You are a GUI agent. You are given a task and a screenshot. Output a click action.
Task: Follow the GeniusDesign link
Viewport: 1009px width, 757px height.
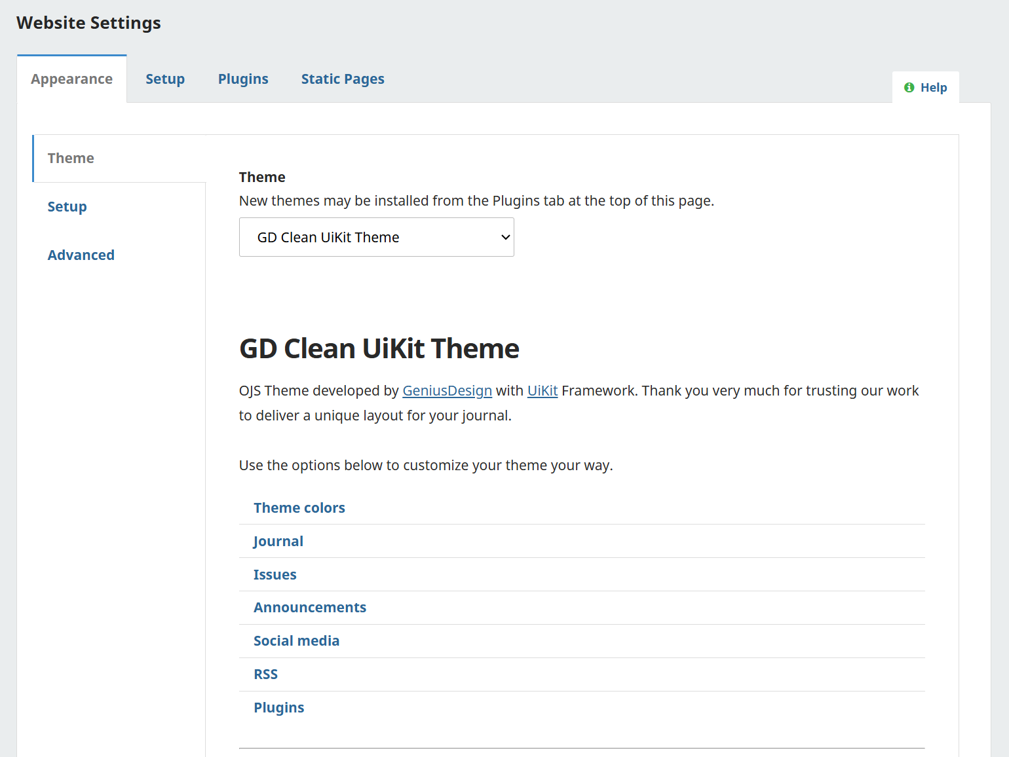tap(447, 391)
